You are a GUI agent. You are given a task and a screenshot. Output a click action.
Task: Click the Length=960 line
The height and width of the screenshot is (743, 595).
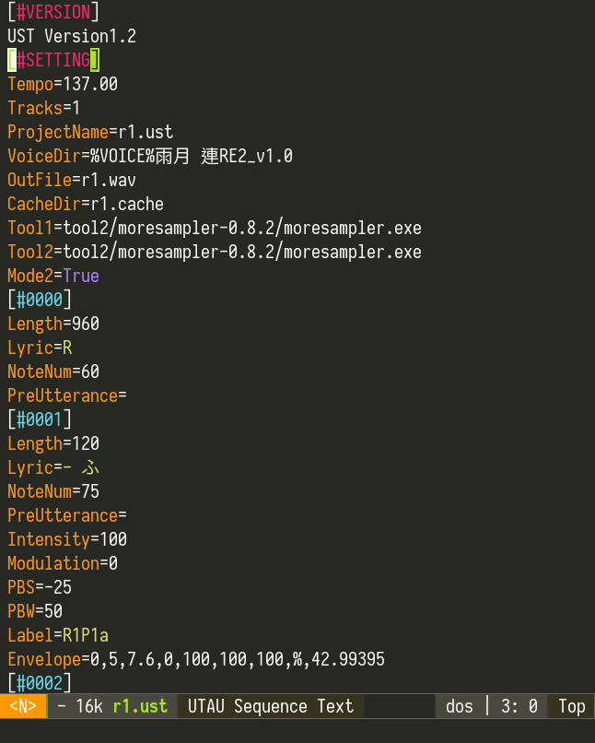[x=53, y=324]
